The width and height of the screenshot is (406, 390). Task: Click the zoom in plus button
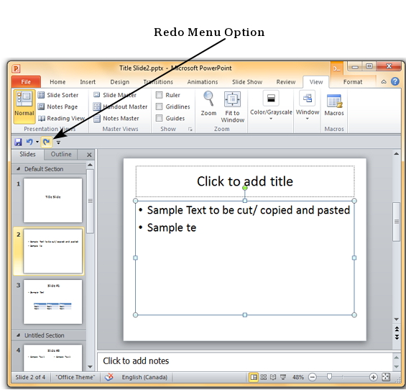373,377
